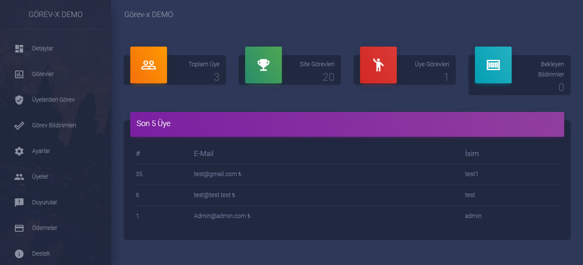
Task: Click the GÖREV-X DEMO sidebar logo
Action: [x=56, y=15]
